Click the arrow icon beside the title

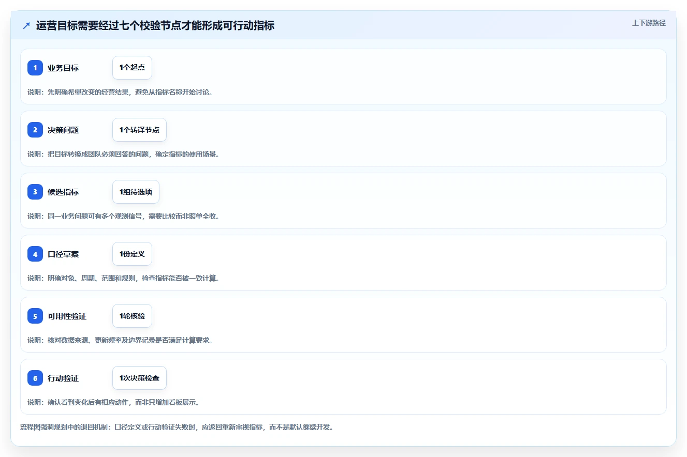click(26, 26)
